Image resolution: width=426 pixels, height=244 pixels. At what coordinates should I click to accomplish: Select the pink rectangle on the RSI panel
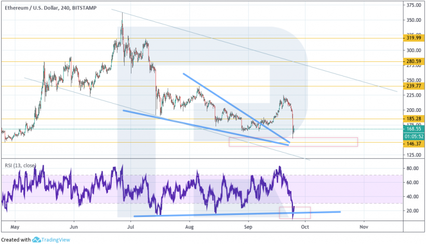[x=295, y=212]
